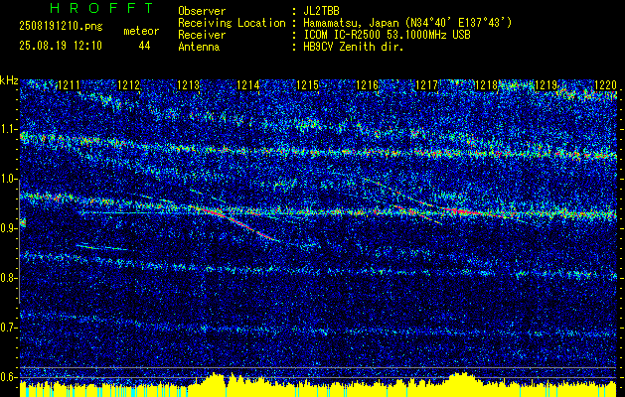This screenshot has width=625, height=397.
Task: Click the 1213 time marker
Action: tap(188, 84)
